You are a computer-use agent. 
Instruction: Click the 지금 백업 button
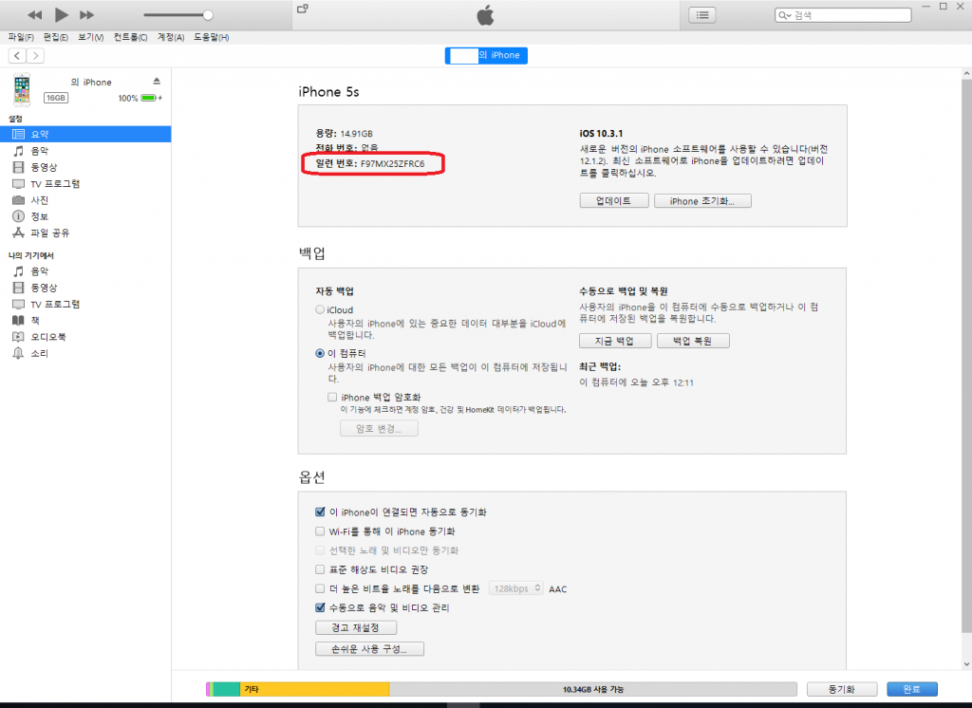(615, 341)
